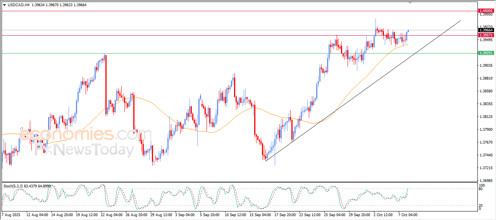Click the green 1.39251 price label
Viewport: 496px width, 220px height.
(x=486, y=53)
